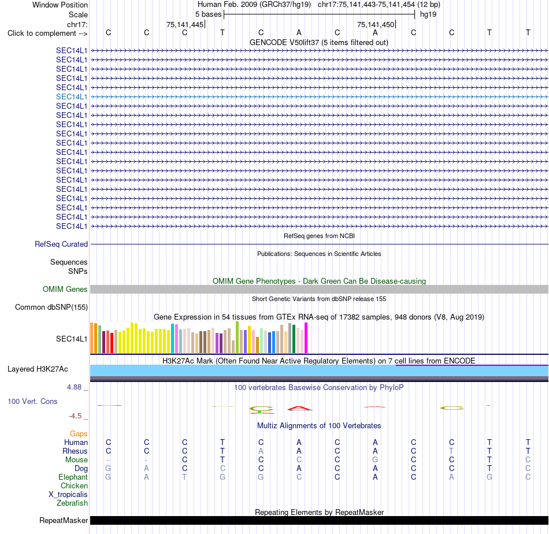Click the hg19 label beside the scale bar

click(x=428, y=14)
